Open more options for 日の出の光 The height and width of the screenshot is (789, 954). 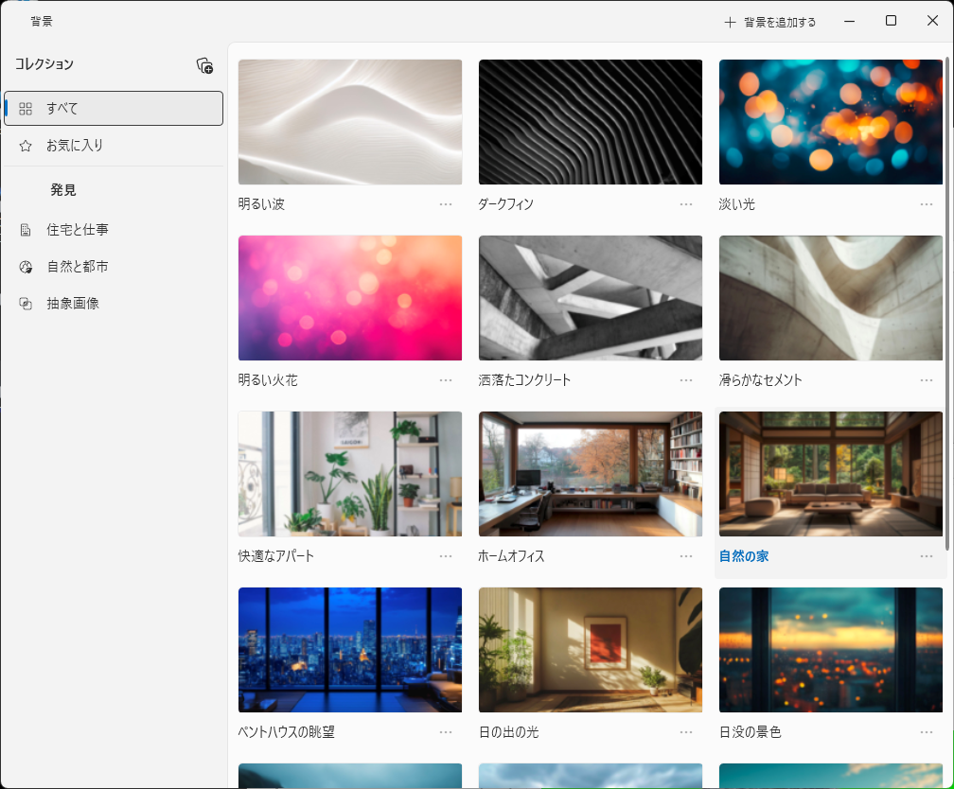(686, 732)
